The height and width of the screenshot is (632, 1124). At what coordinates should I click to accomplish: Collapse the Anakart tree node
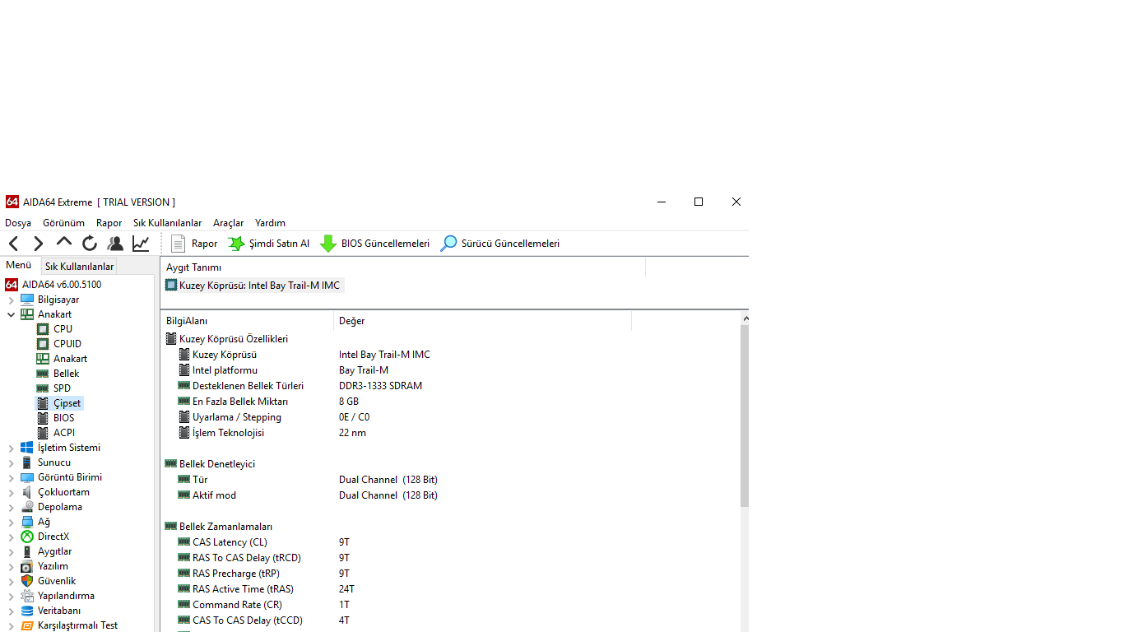12,314
